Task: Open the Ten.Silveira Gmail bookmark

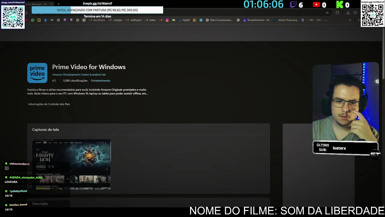Action: (x=97, y=20)
